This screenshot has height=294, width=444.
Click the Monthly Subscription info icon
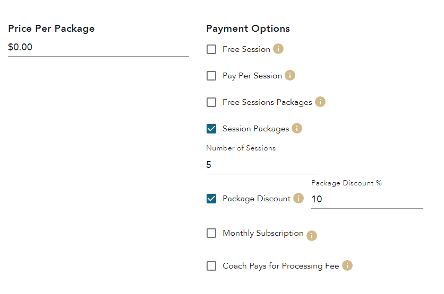[312, 236]
